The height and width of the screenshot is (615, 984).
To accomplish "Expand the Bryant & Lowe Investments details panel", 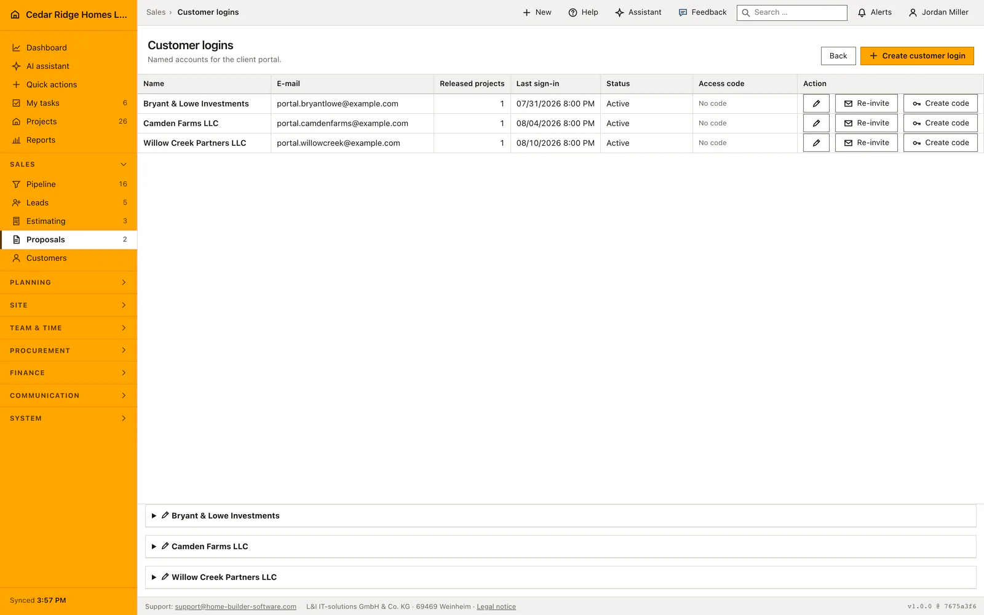I will [x=560, y=515].
